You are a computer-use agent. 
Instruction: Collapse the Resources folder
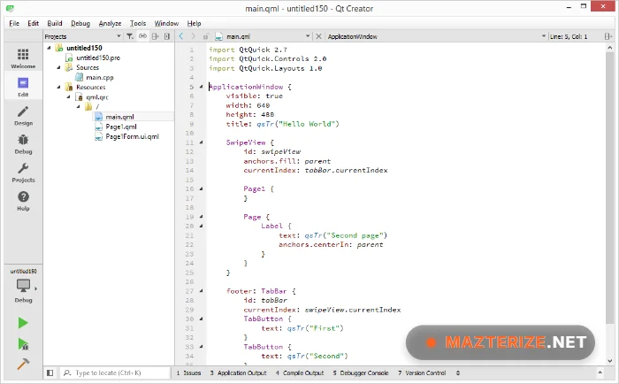(59, 87)
